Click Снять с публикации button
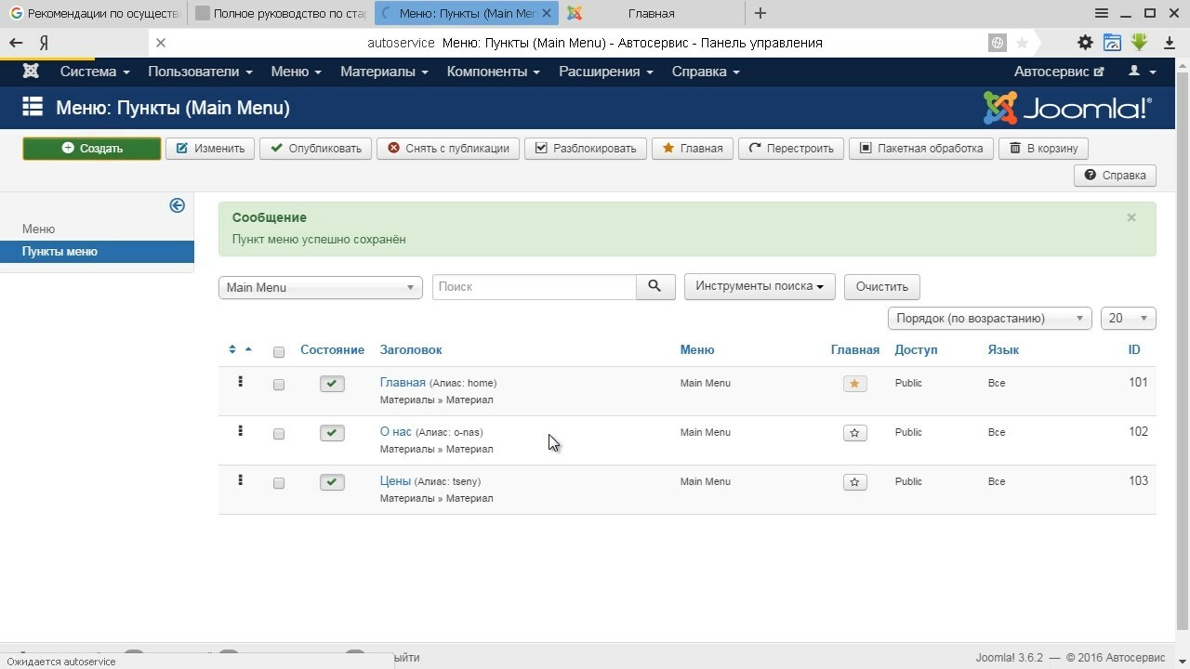This screenshot has width=1190, height=669. pos(448,149)
